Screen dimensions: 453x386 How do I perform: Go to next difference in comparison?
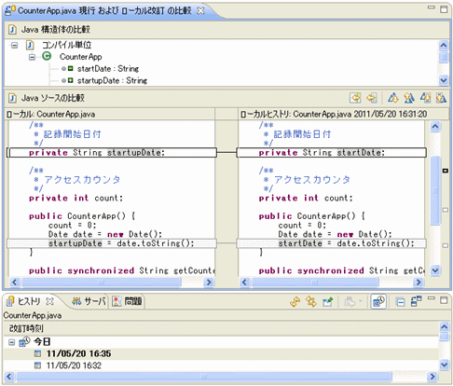pyautogui.click(x=393, y=98)
